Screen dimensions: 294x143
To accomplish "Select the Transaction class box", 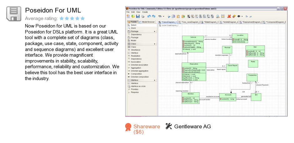I will (252, 77).
